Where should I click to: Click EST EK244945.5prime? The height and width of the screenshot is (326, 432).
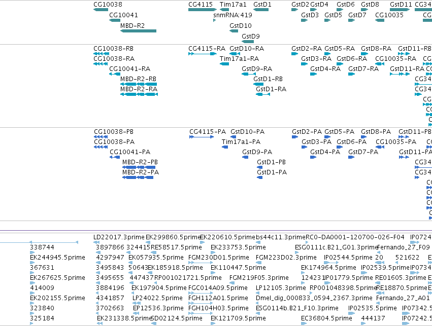pos(57,258)
